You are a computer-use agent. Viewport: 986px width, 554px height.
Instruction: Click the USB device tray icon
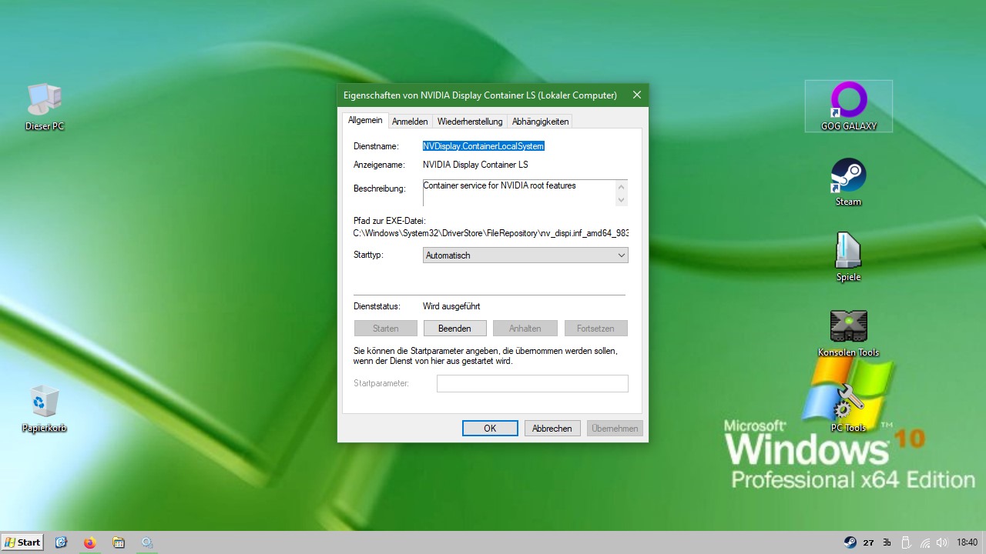point(907,542)
